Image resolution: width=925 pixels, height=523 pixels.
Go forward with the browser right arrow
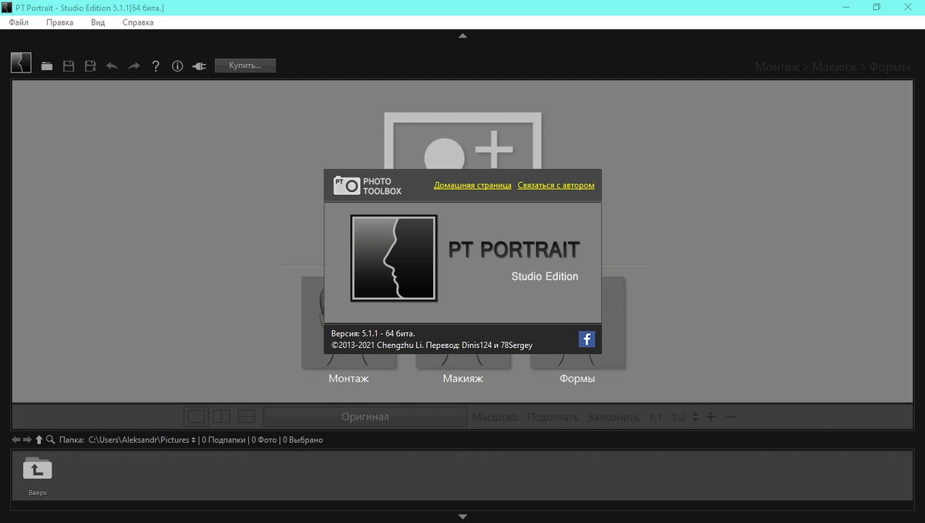27,440
